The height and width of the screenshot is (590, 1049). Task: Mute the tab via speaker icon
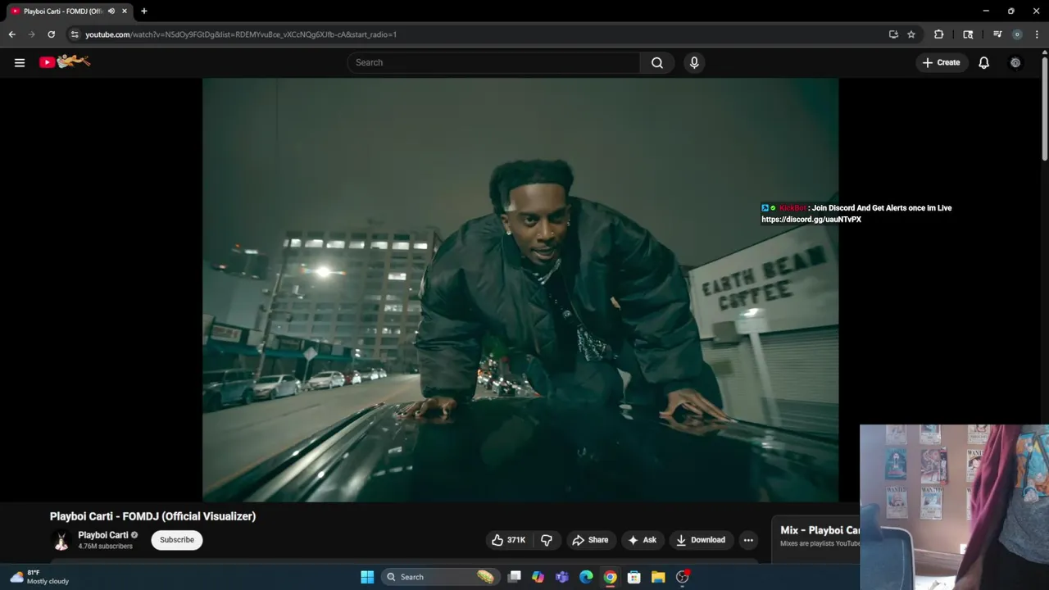[x=111, y=11]
